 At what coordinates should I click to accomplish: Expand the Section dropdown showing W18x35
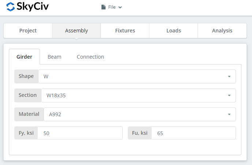(138, 95)
